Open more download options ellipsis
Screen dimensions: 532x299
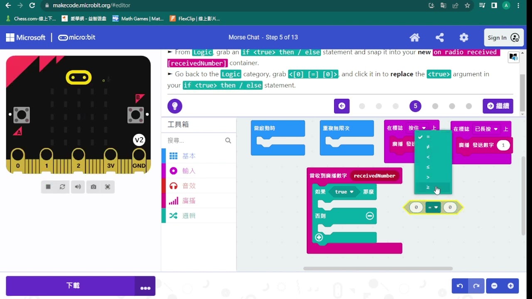pyautogui.click(x=145, y=286)
